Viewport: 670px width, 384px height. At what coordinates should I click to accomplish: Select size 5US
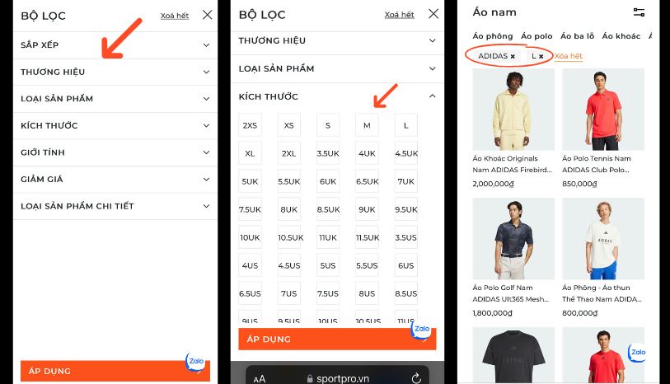(x=328, y=265)
